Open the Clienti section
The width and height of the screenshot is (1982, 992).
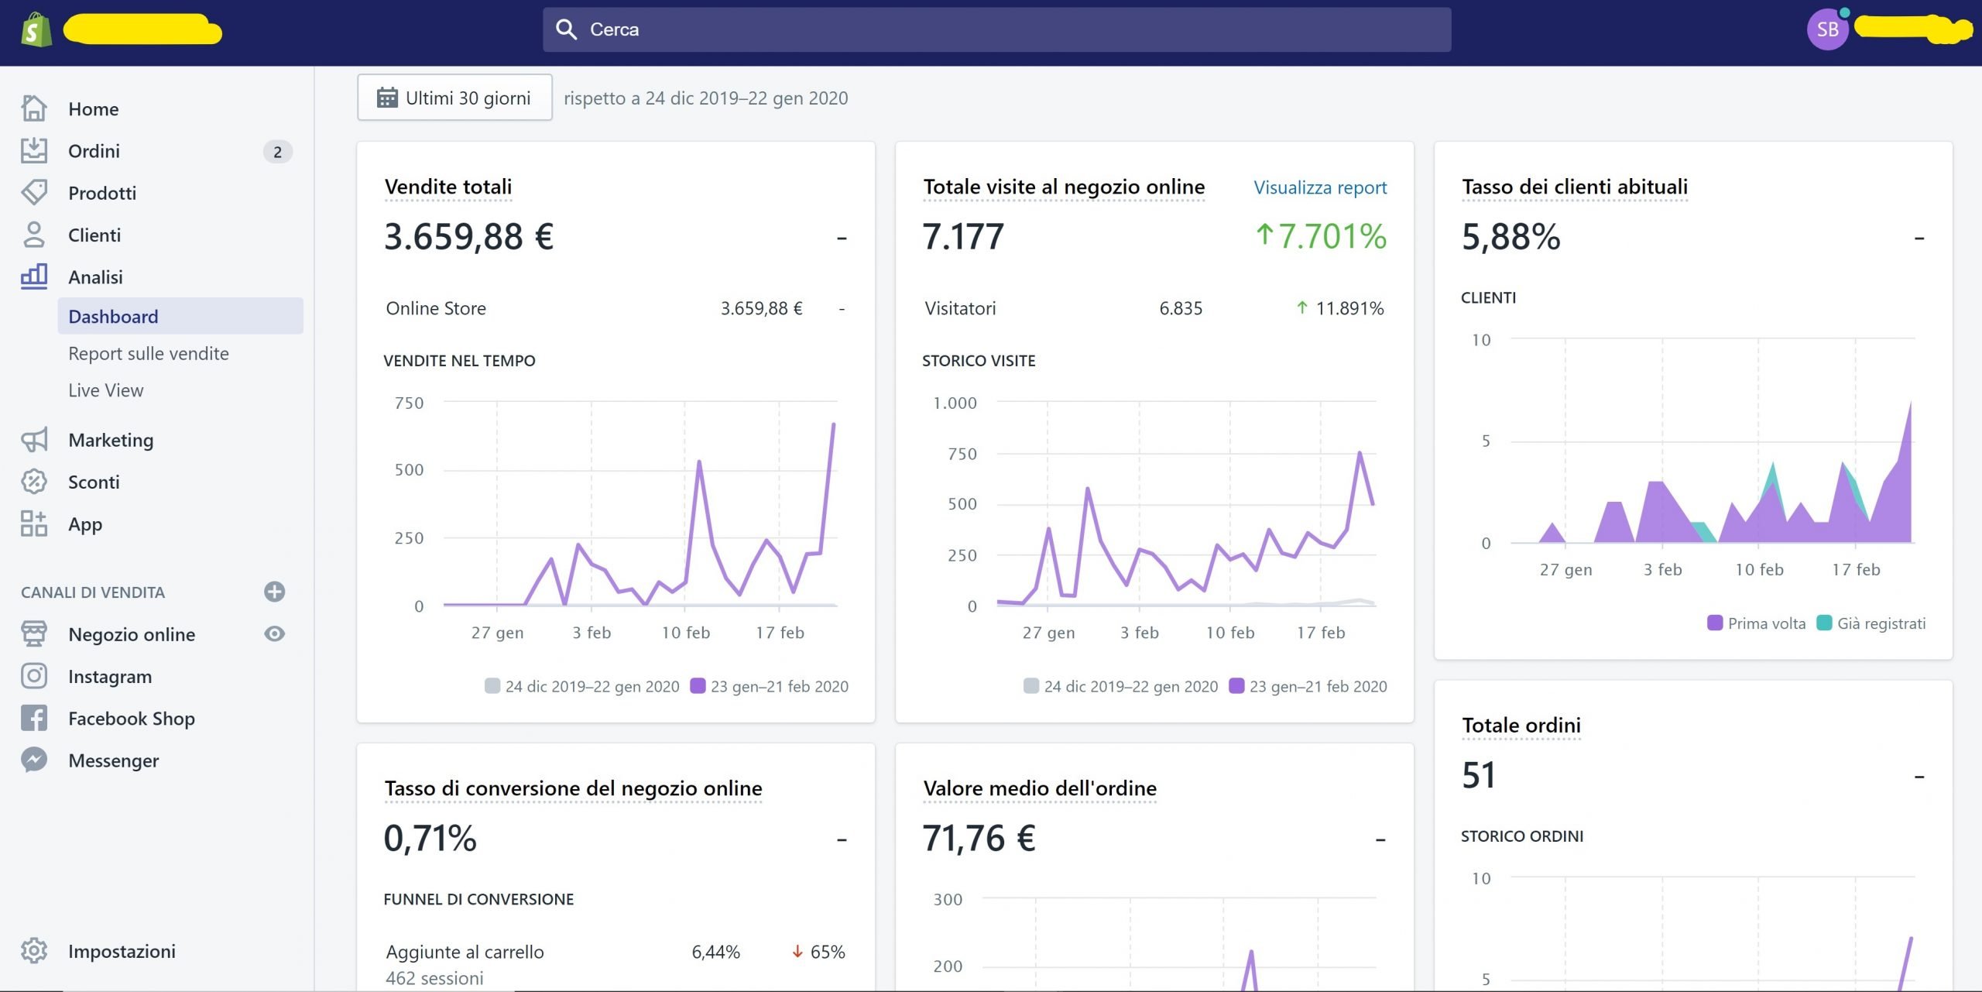[x=94, y=235]
